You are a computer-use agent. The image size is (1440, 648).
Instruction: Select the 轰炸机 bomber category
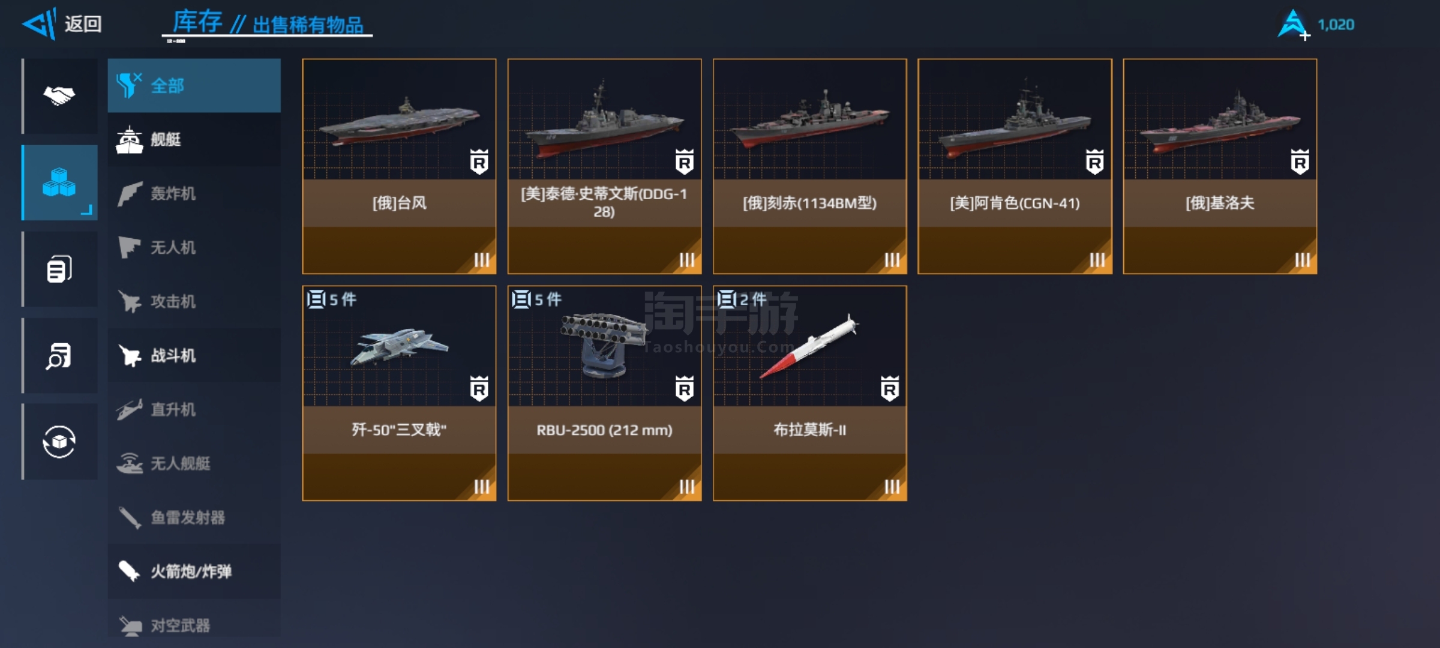point(194,193)
